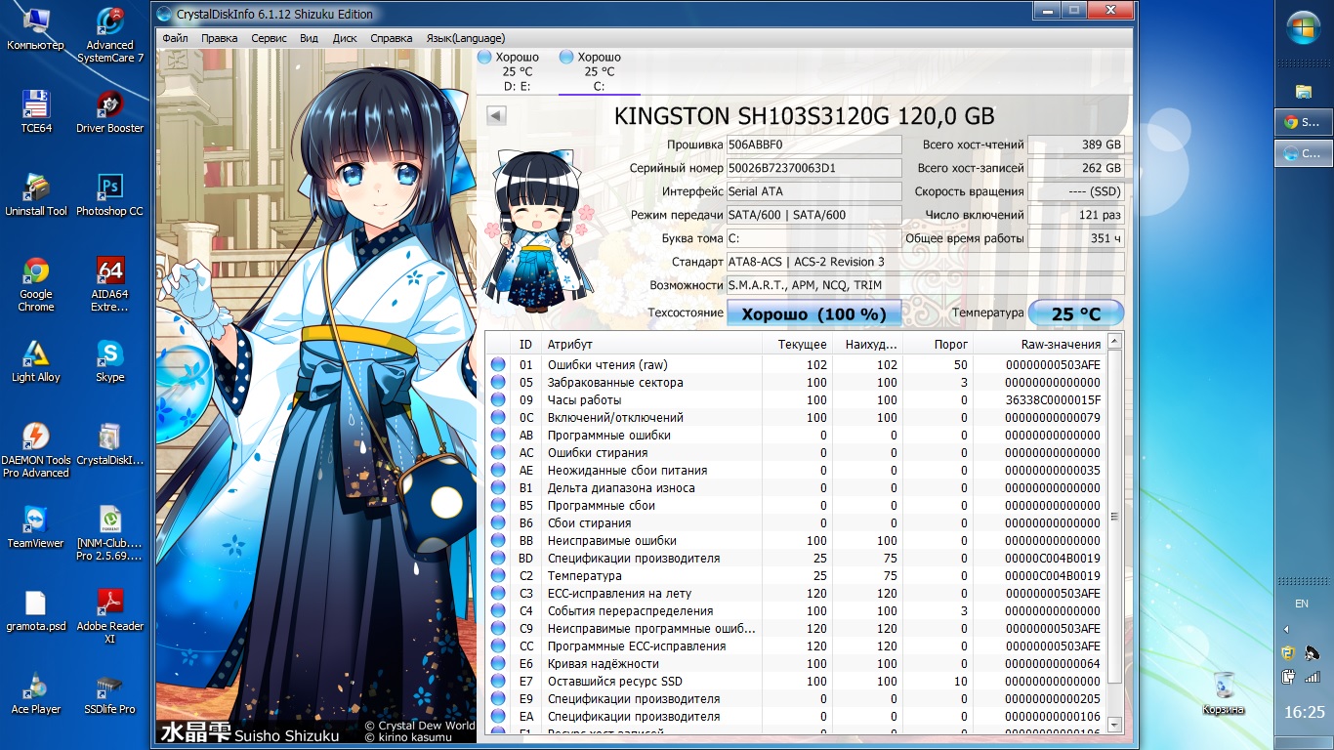The image size is (1334, 750).
Task: Show hidden tray icons with the arrow
Action: [1286, 629]
